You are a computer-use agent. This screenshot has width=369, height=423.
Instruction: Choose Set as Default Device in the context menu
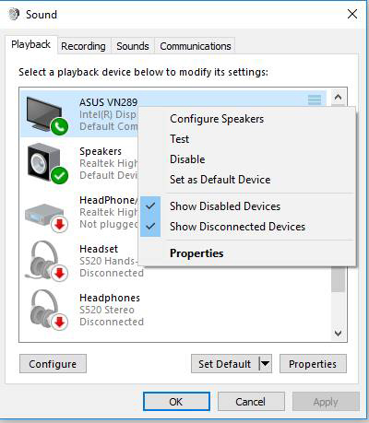tap(220, 180)
